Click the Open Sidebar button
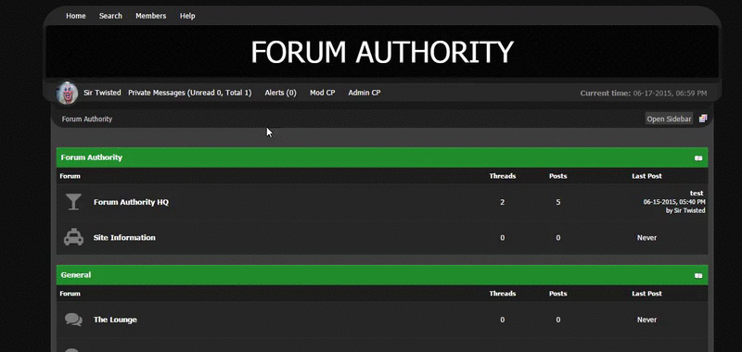Image resolution: width=742 pixels, height=352 pixels. pos(669,119)
